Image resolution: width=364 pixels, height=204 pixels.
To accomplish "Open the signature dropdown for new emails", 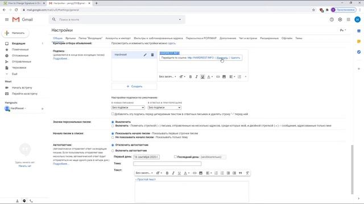I will pyautogui.click(x=128, y=108).
